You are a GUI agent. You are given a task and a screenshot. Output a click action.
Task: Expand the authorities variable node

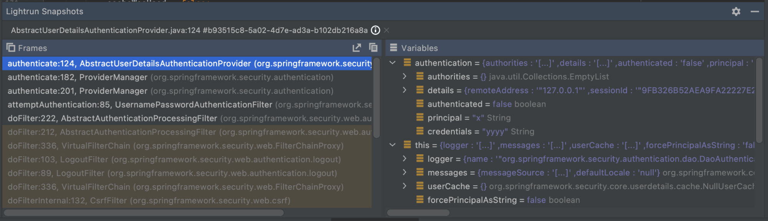pyautogui.click(x=405, y=76)
